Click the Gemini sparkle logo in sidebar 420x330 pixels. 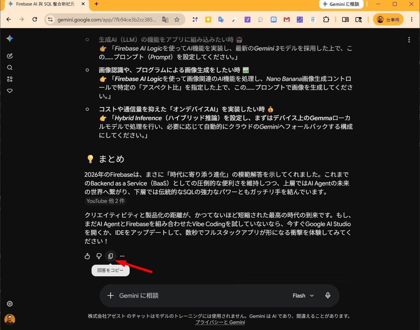point(10,39)
